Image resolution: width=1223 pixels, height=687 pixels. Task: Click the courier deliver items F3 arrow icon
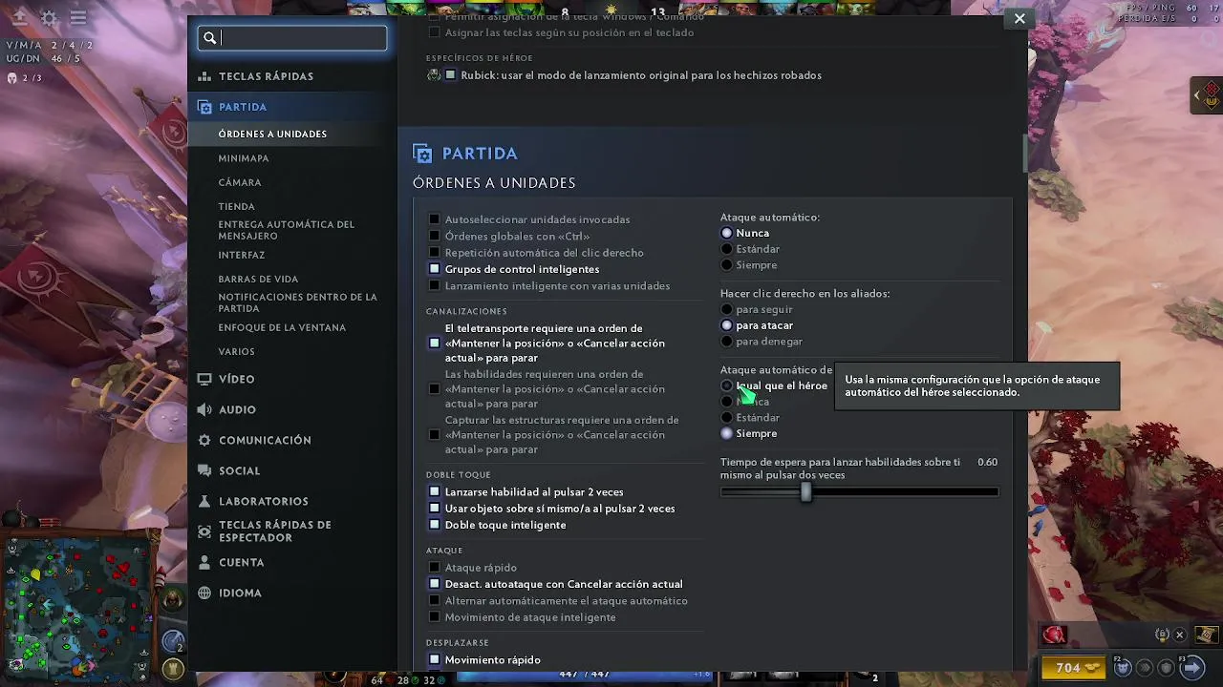pyautogui.click(x=1191, y=668)
